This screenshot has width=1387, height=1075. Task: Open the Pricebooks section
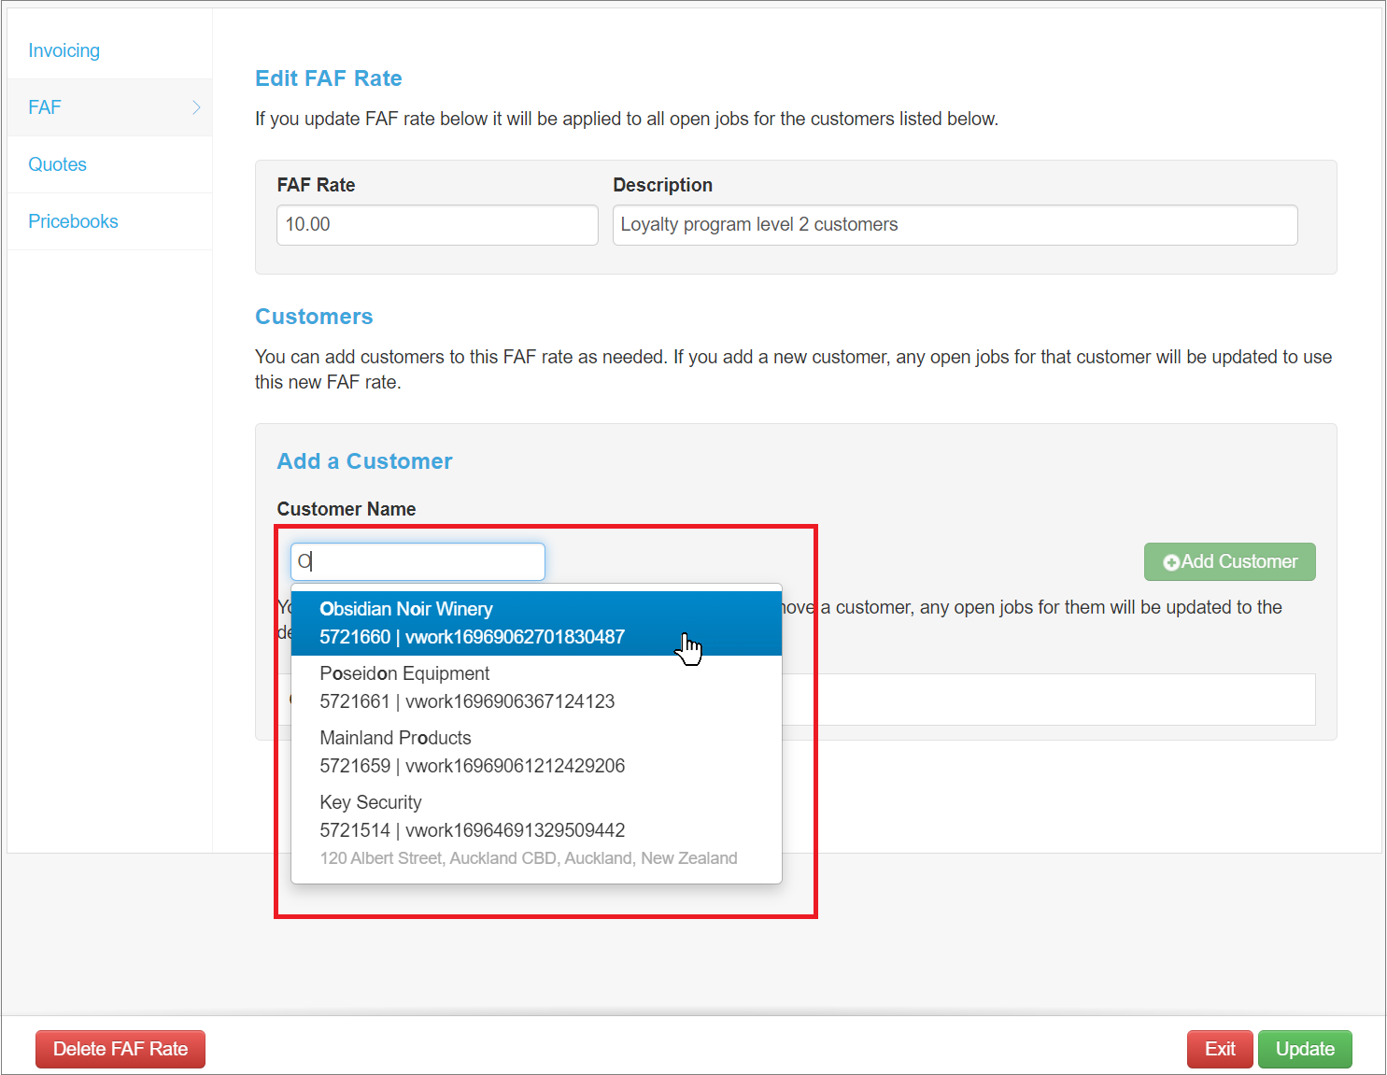[x=73, y=221]
